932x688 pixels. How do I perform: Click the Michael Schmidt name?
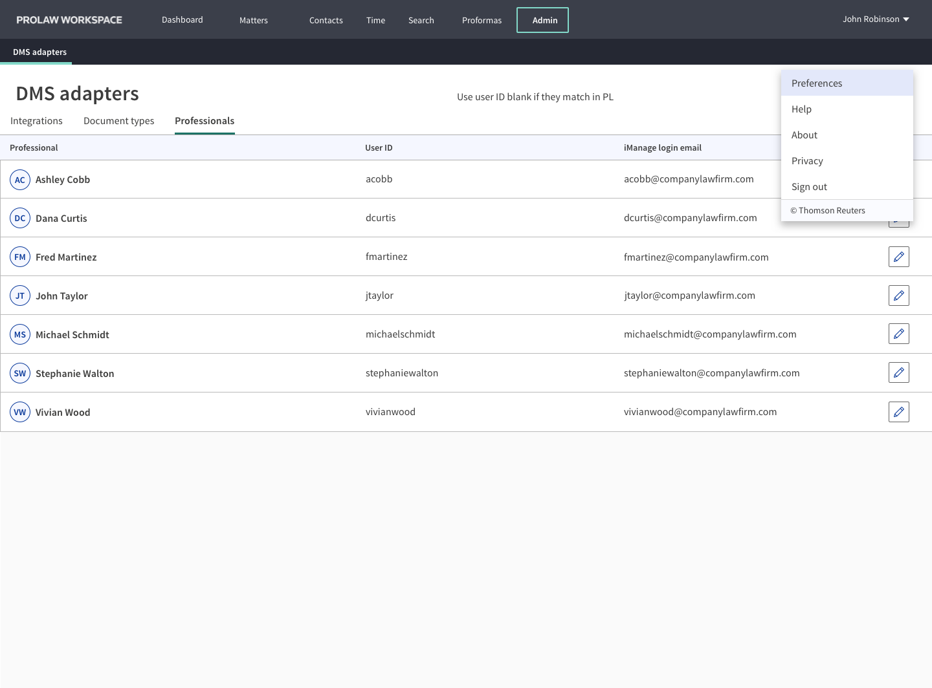click(72, 335)
